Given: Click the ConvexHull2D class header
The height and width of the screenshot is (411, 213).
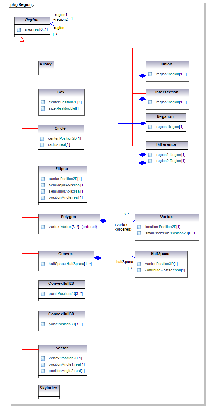Looking at the screenshot, I should tap(61, 284).
